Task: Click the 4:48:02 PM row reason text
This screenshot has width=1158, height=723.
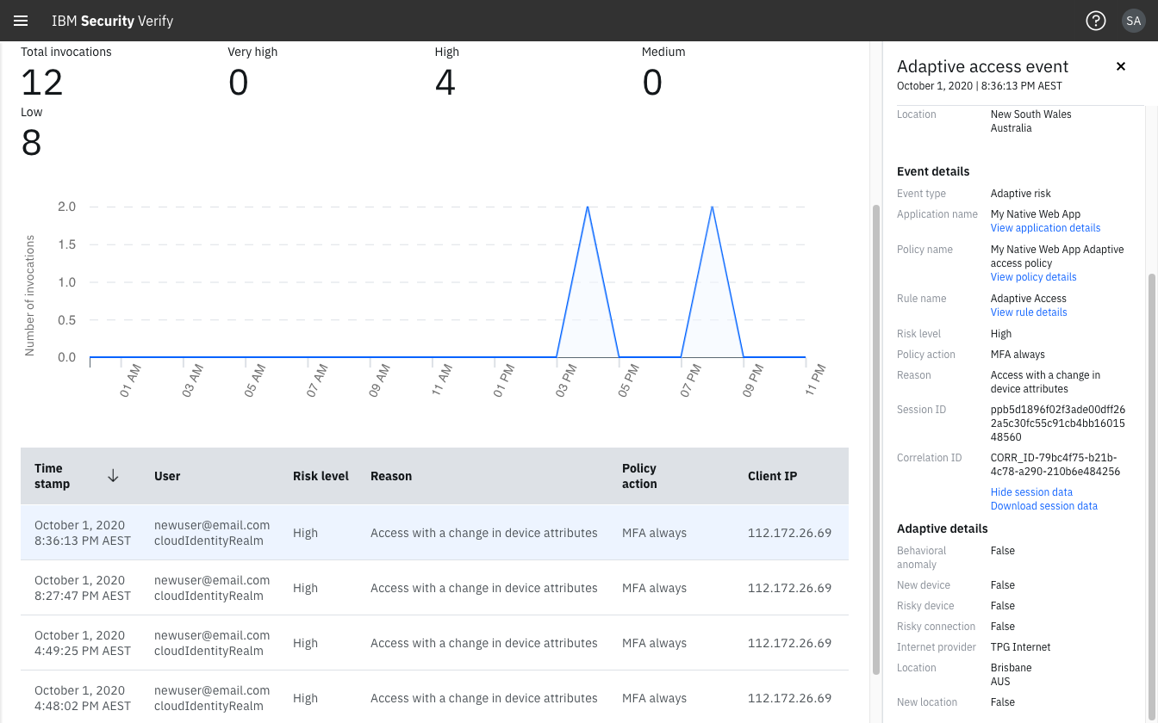Action: (x=484, y=698)
